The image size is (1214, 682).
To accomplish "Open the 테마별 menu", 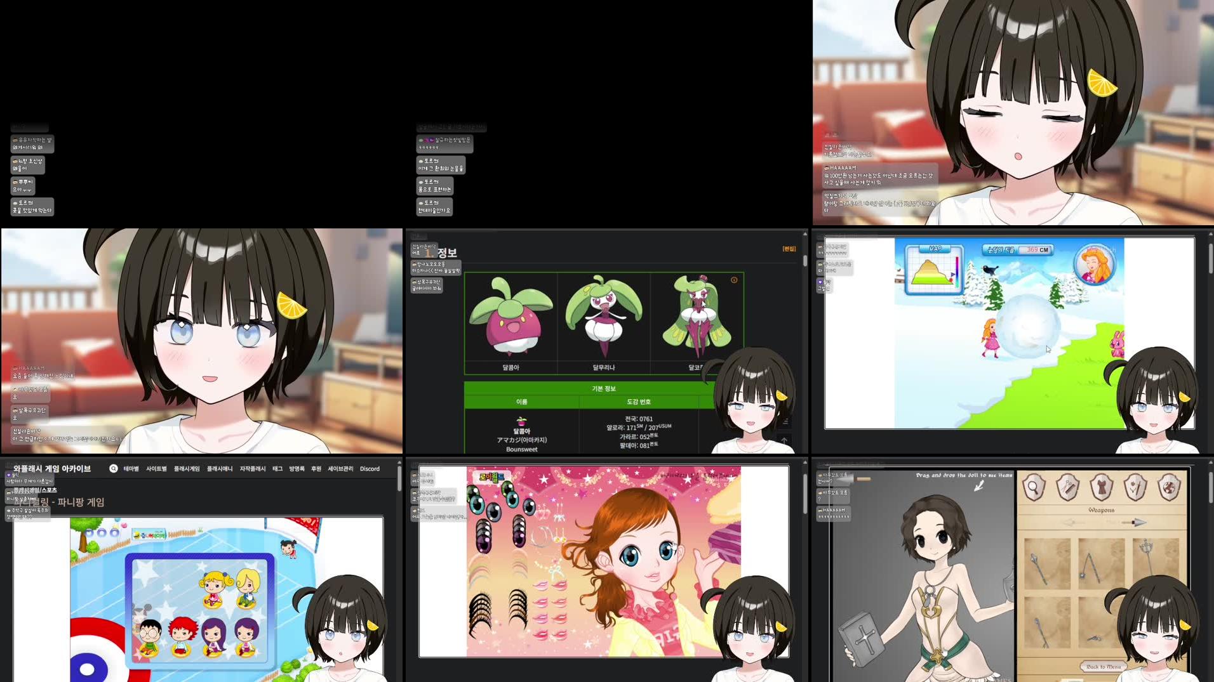I will point(130,468).
